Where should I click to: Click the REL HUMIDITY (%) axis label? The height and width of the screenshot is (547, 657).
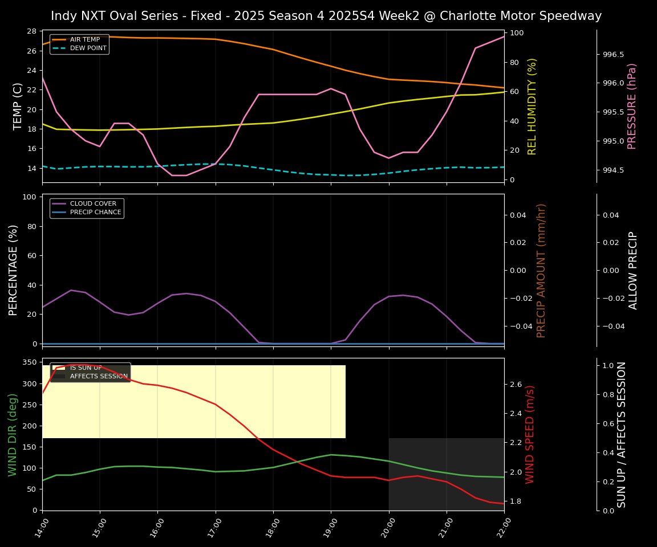(x=532, y=106)
